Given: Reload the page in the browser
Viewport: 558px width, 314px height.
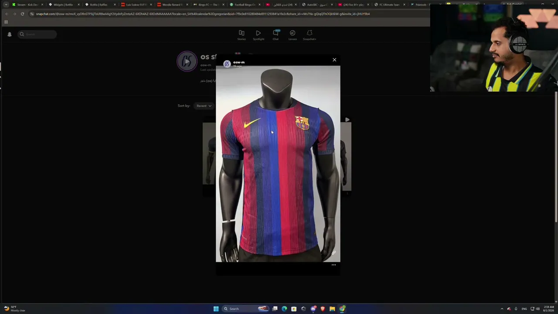Looking at the screenshot, I should (22, 14).
